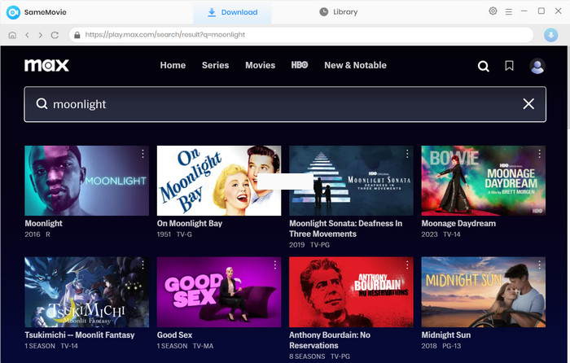
Task: Click the blue download arrow button
Action: coord(550,35)
